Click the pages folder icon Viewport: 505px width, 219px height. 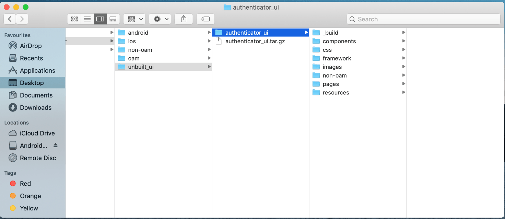coord(316,84)
